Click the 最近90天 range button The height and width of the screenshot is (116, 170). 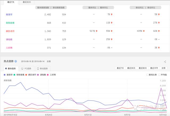(143, 68)
